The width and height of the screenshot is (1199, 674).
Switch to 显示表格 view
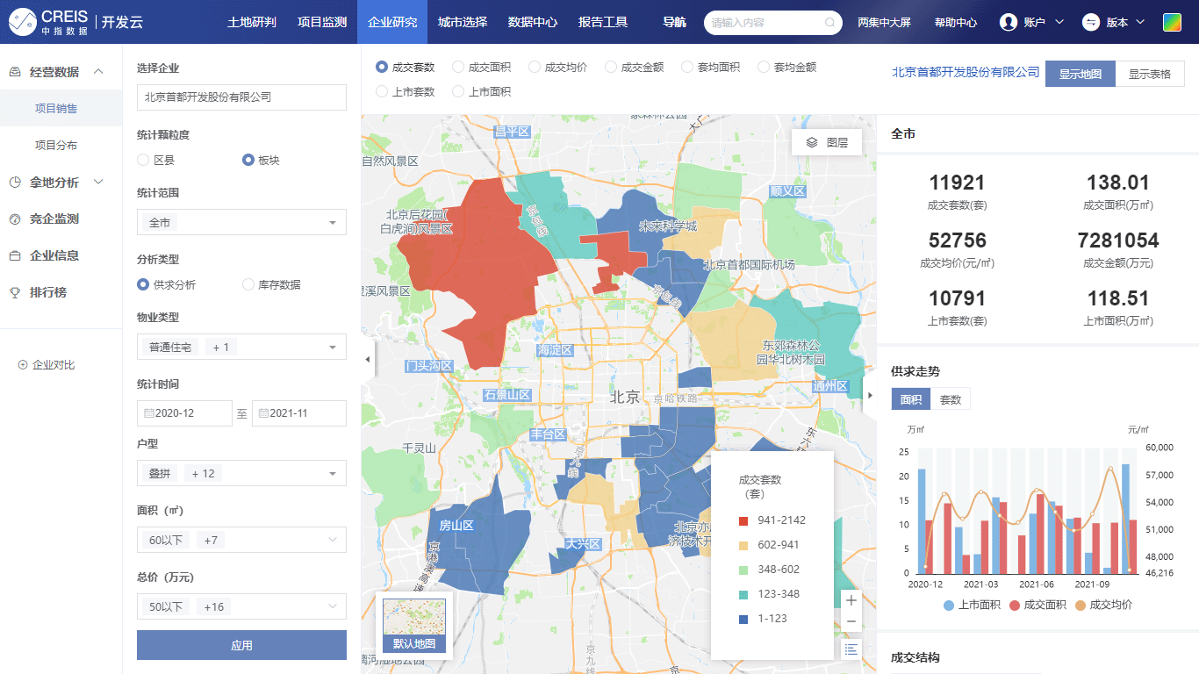click(1150, 74)
